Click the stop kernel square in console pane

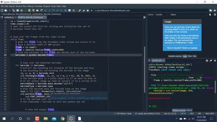[207, 61]
